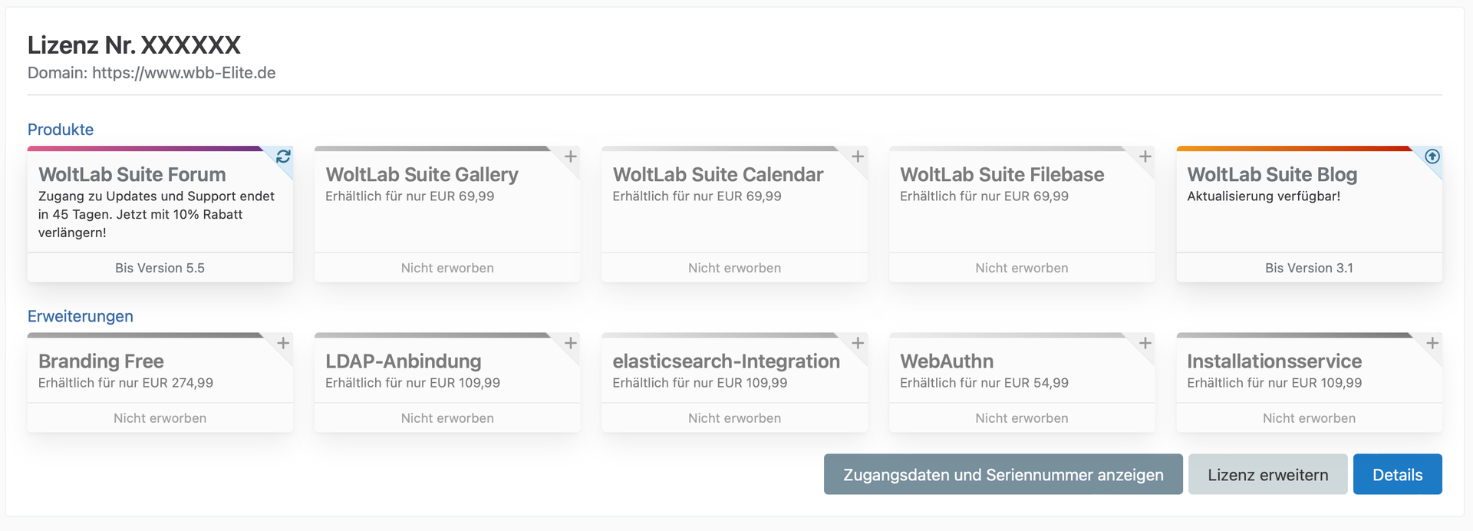Add LDAP-Anbindung using its plus icon

(571, 343)
